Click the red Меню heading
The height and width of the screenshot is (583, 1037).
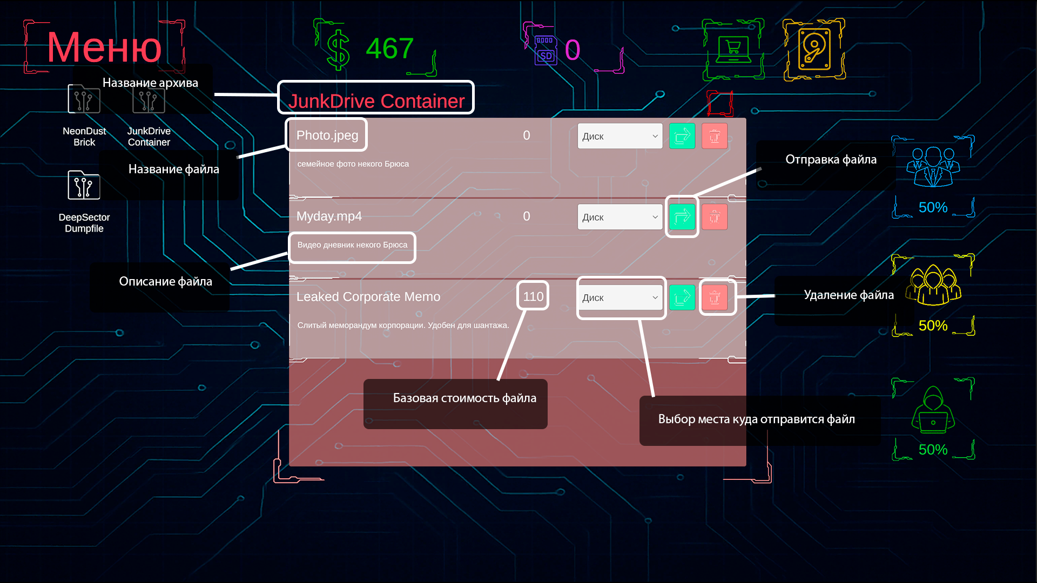(x=104, y=48)
